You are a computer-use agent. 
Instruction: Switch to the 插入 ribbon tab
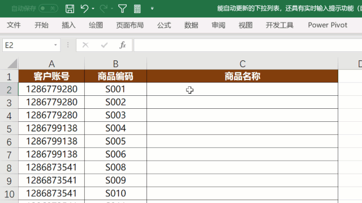point(68,25)
